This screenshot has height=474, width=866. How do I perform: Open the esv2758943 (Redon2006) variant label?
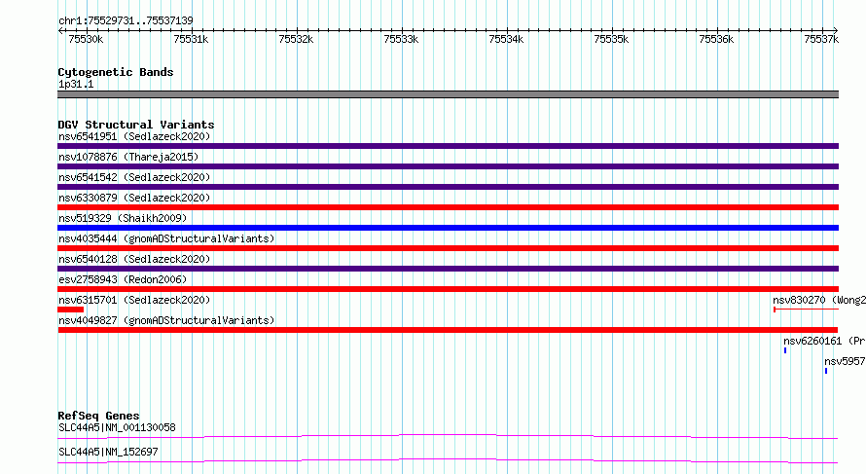point(123,279)
